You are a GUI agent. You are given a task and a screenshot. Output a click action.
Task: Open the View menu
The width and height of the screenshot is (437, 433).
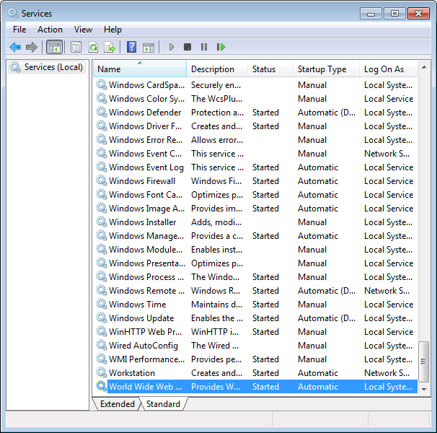click(x=83, y=30)
